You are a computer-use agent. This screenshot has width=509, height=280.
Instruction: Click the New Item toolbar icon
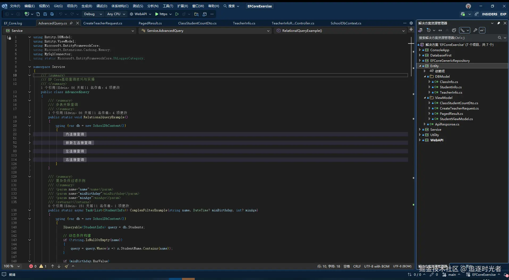[27, 14]
